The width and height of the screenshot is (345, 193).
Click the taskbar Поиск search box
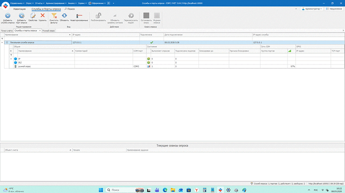(x=125, y=190)
